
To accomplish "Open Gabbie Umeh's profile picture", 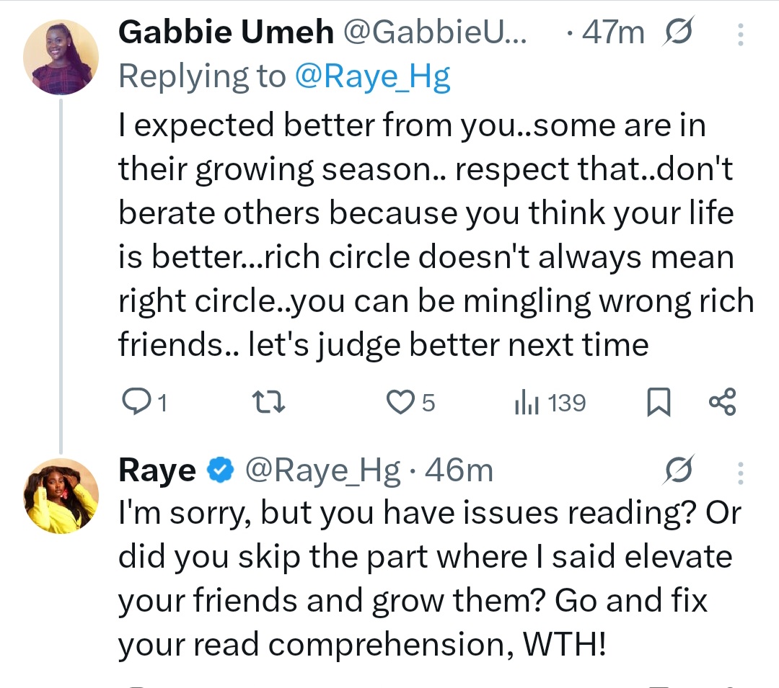I will tap(61, 58).
